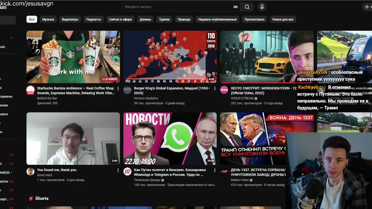This screenshot has width=372, height=209.
Task: Open HESUS STREAM channel name
Action: [x=242, y=98]
